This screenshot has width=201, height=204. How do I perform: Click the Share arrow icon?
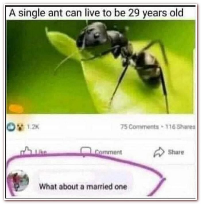(159, 152)
